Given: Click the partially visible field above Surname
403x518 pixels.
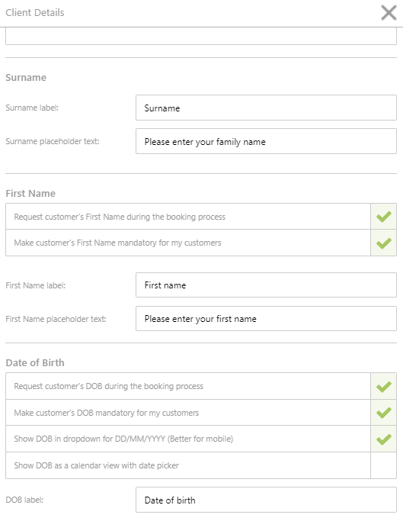Looking at the screenshot, I should click(201, 36).
